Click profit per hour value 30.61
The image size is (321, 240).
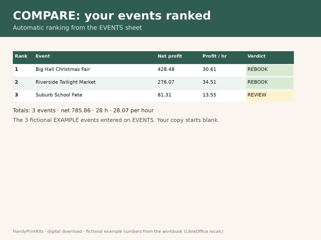209,69
